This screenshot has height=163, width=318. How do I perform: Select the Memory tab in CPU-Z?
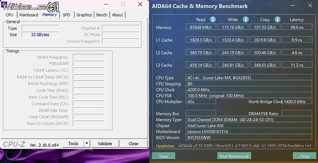pos(49,15)
